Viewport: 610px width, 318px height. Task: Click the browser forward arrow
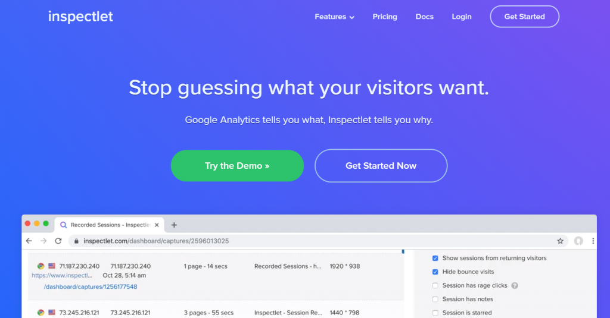tap(43, 241)
